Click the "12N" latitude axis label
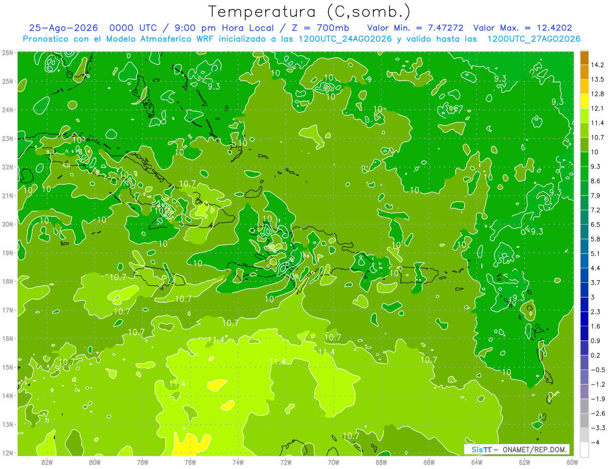The height and width of the screenshot is (469, 608). click(8, 453)
